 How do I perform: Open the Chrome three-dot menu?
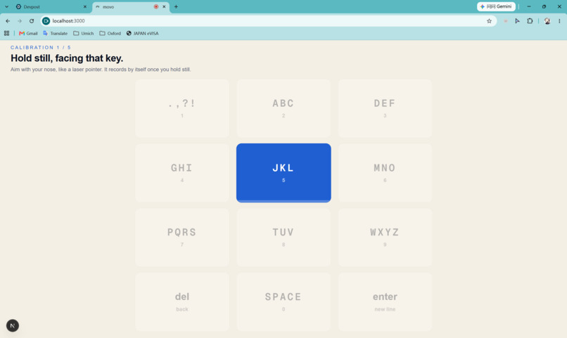tap(559, 21)
